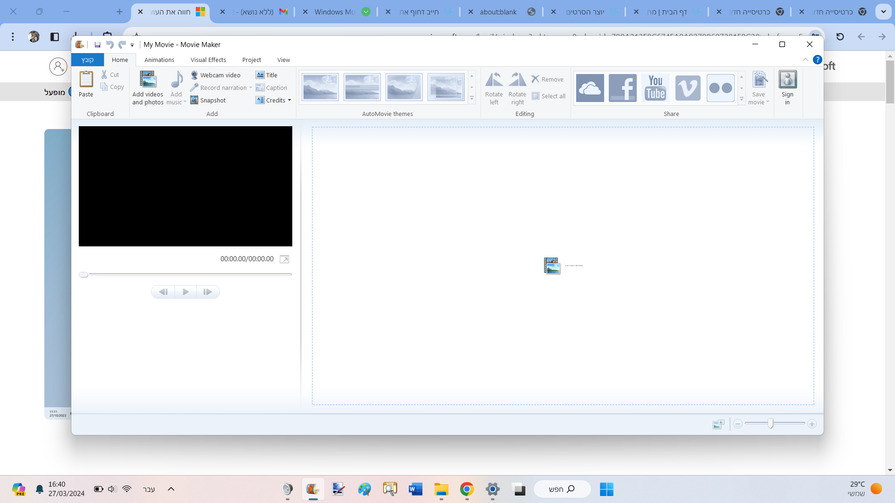This screenshot has width=895, height=503.
Task: Click the Undo arrow in title bar
Action: coord(110,45)
